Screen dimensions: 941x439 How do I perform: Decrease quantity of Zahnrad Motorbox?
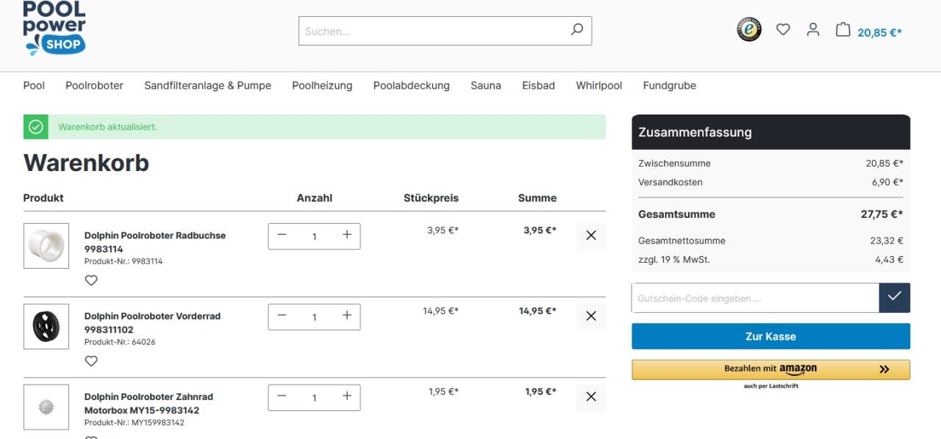(x=282, y=396)
